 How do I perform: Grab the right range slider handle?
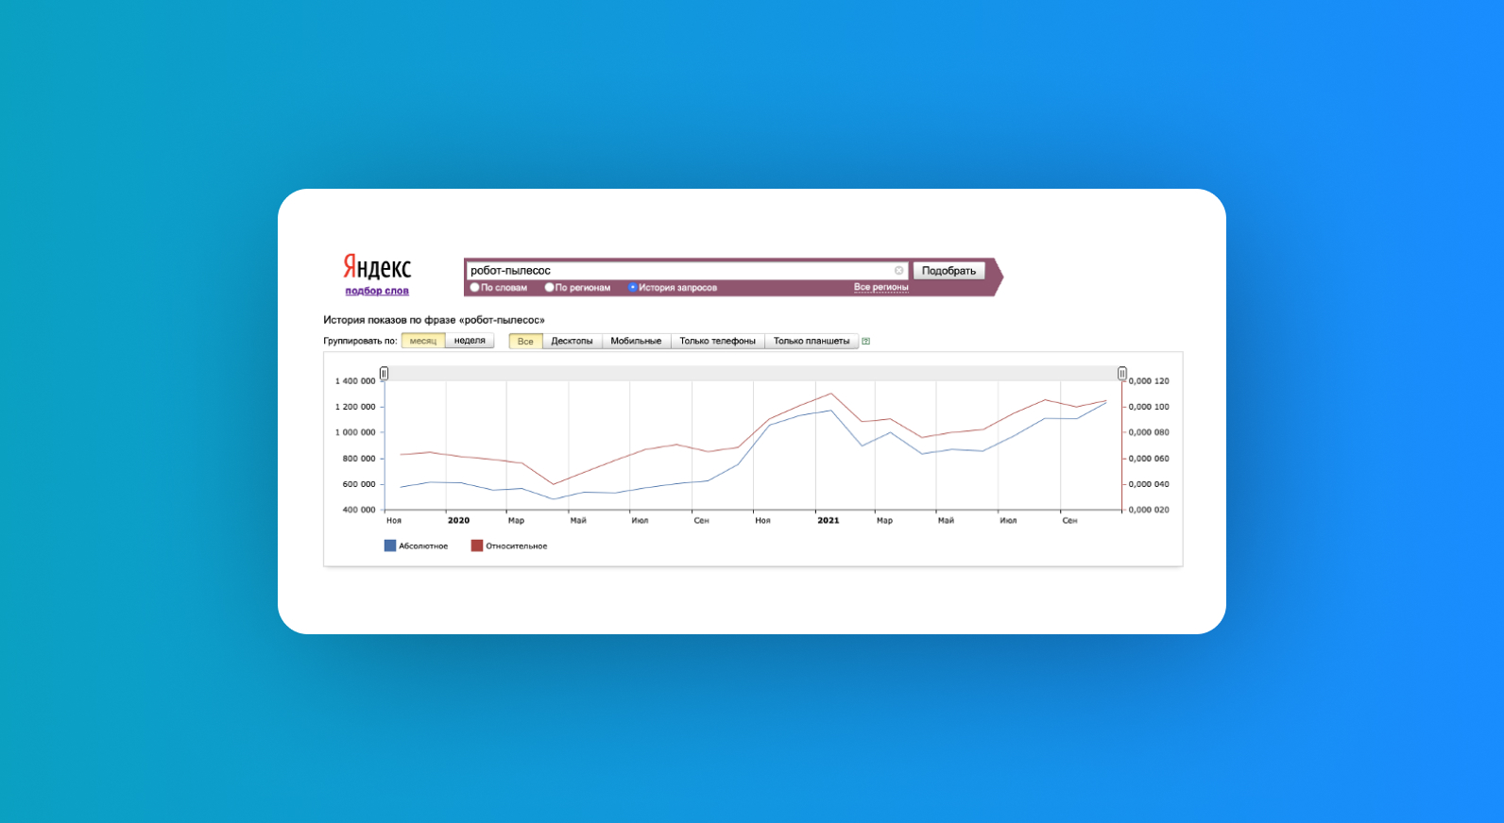point(1121,374)
